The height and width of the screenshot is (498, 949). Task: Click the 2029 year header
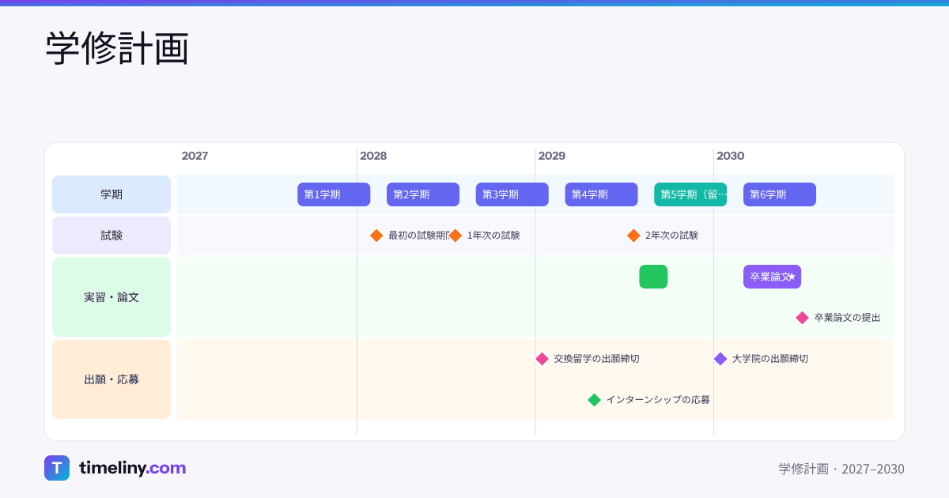click(552, 156)
